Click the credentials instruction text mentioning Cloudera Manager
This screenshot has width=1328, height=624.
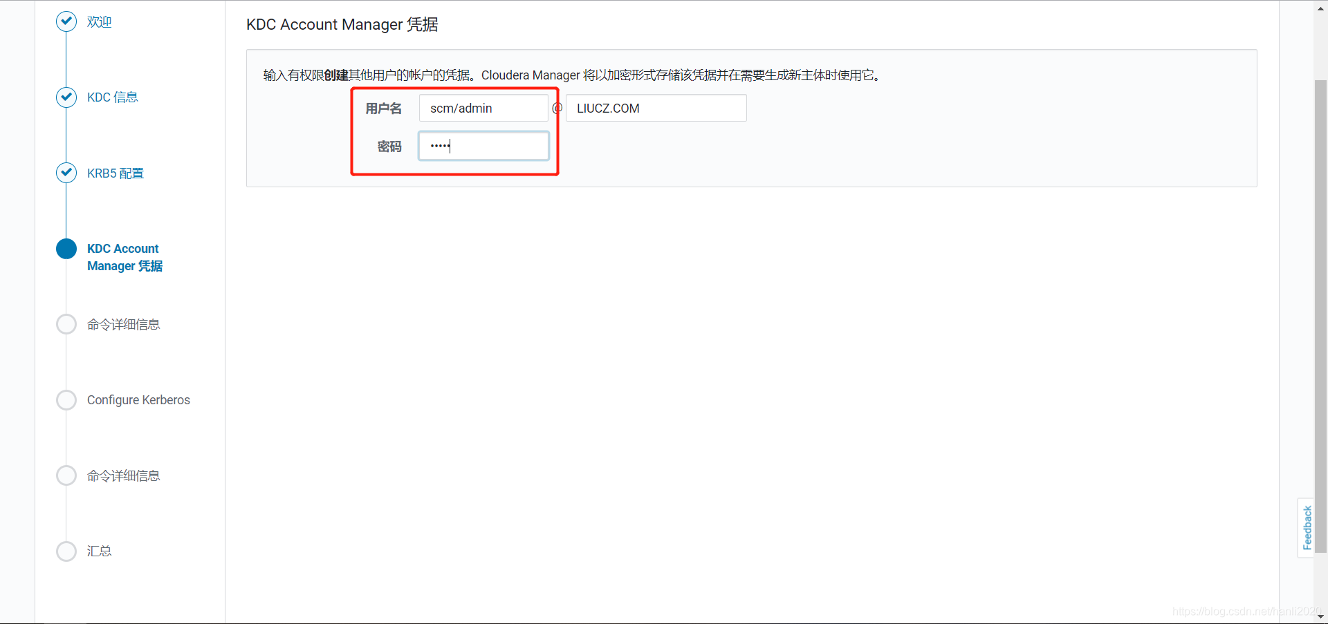pyautogui.click(x=573, y=75)
